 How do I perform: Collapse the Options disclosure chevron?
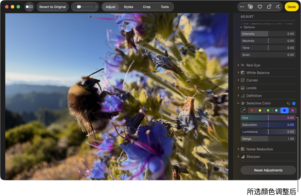241,27
